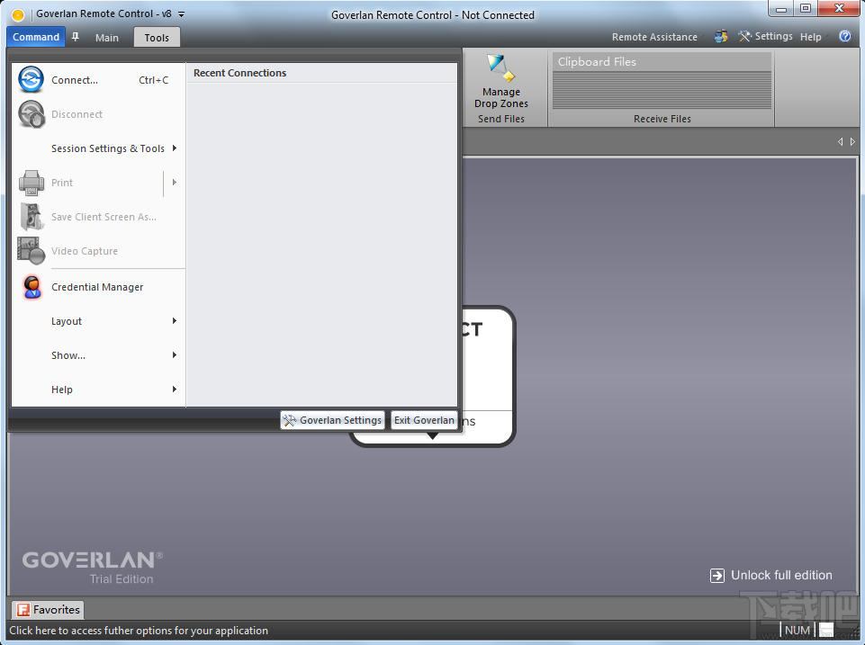Click the Save Client Screen As icon
The image size is (865, 645).
coord(32,217)
